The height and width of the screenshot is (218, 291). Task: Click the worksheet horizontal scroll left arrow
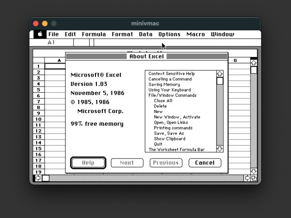click(x=38, y=178)
